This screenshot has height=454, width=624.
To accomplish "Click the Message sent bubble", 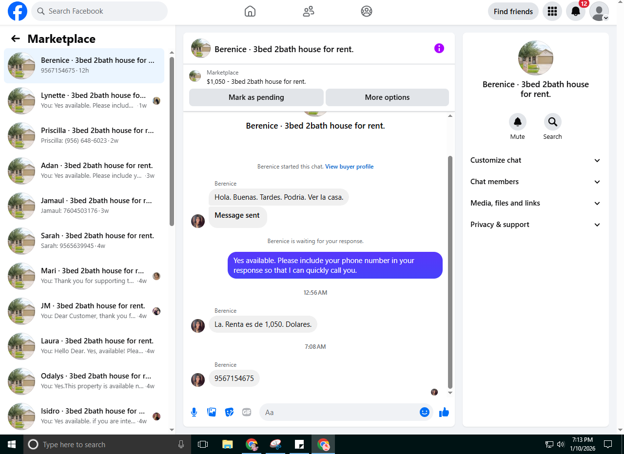I will coord(237,217).
